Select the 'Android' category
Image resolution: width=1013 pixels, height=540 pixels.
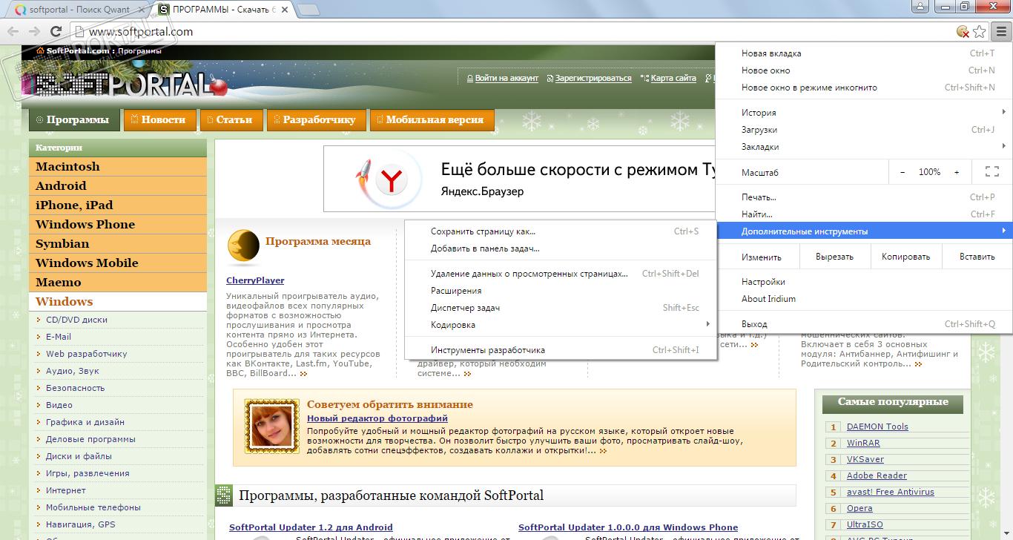coord(118,186)
